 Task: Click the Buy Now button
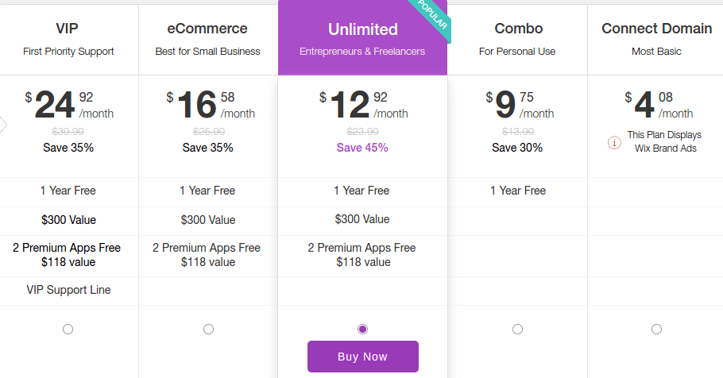tap(363, 357)
